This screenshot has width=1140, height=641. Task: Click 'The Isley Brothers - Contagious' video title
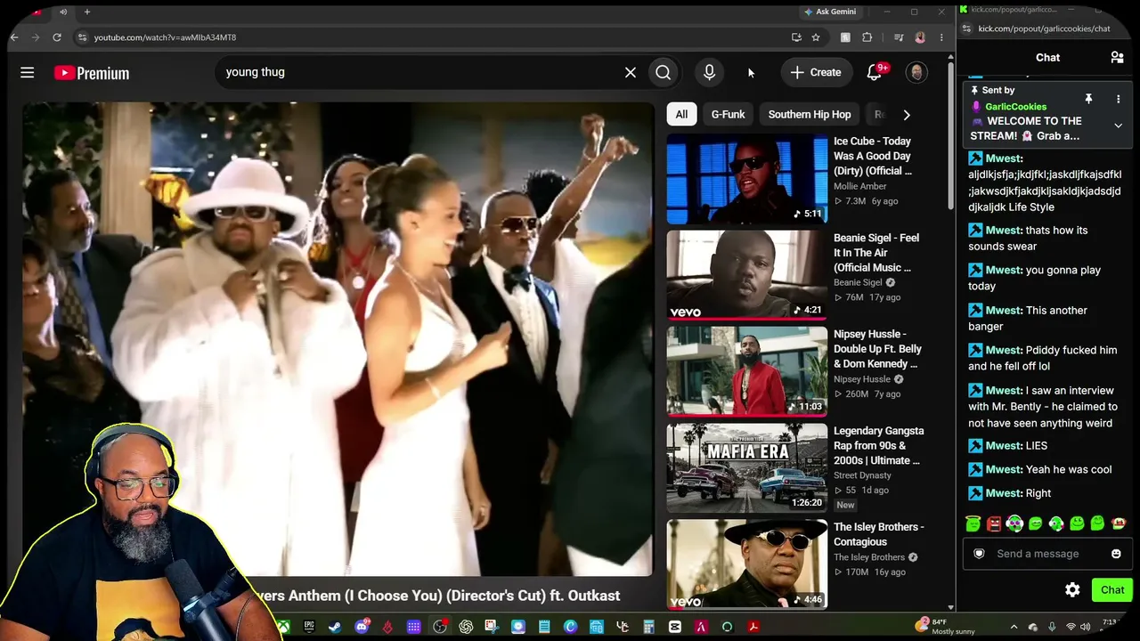pyautogui.click(x=879, y=534)
